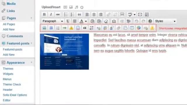The image size is (187, 105).
Task: Switch to fullscreen writing mode
Action: pos(140,14)
